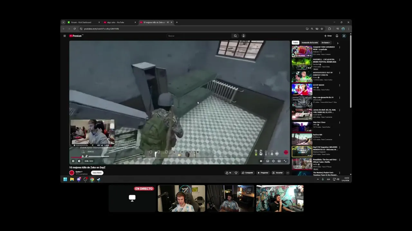Screen dimensions: 412x231
Task: Select the Todos filter chip
Action: (295, 43)
